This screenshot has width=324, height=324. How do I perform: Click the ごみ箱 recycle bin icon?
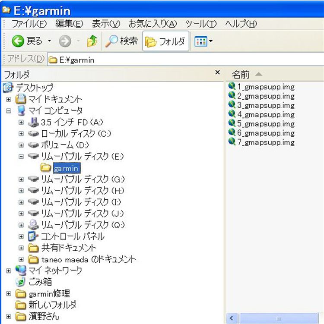coord(20,282)
